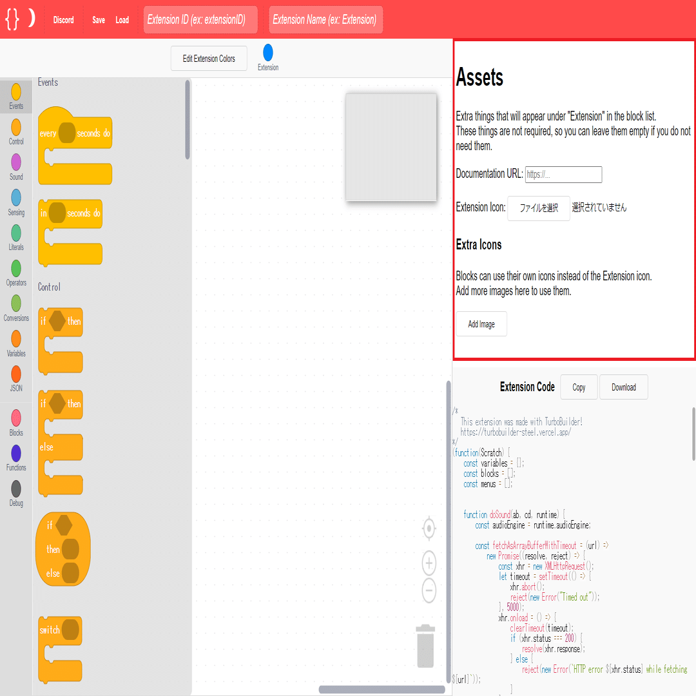Select the 'if then else' C-shaped block
The width and height of the screenshot is (696, 696).
click(61, 443)
